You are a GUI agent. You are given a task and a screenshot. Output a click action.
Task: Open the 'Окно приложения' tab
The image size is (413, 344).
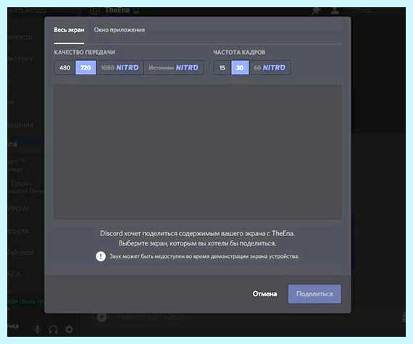120,30
